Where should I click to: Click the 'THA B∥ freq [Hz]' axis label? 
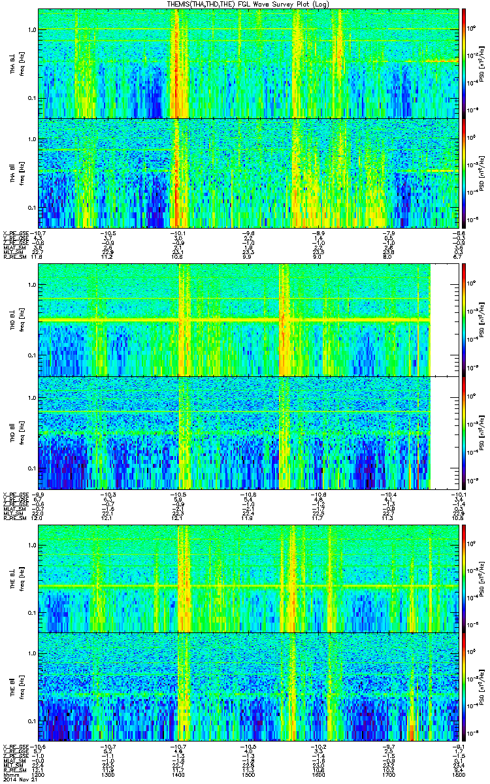point(16,172)
